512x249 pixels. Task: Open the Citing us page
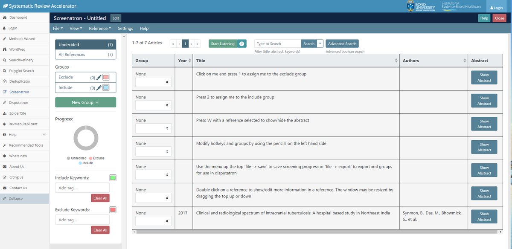[24, 177]
